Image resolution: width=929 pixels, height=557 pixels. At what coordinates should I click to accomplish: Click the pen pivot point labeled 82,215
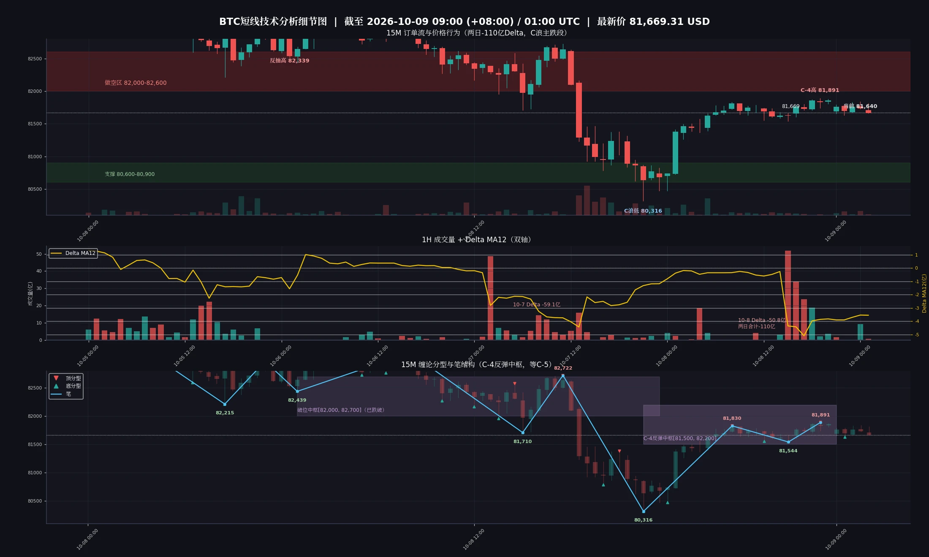[x=225, y=404]
